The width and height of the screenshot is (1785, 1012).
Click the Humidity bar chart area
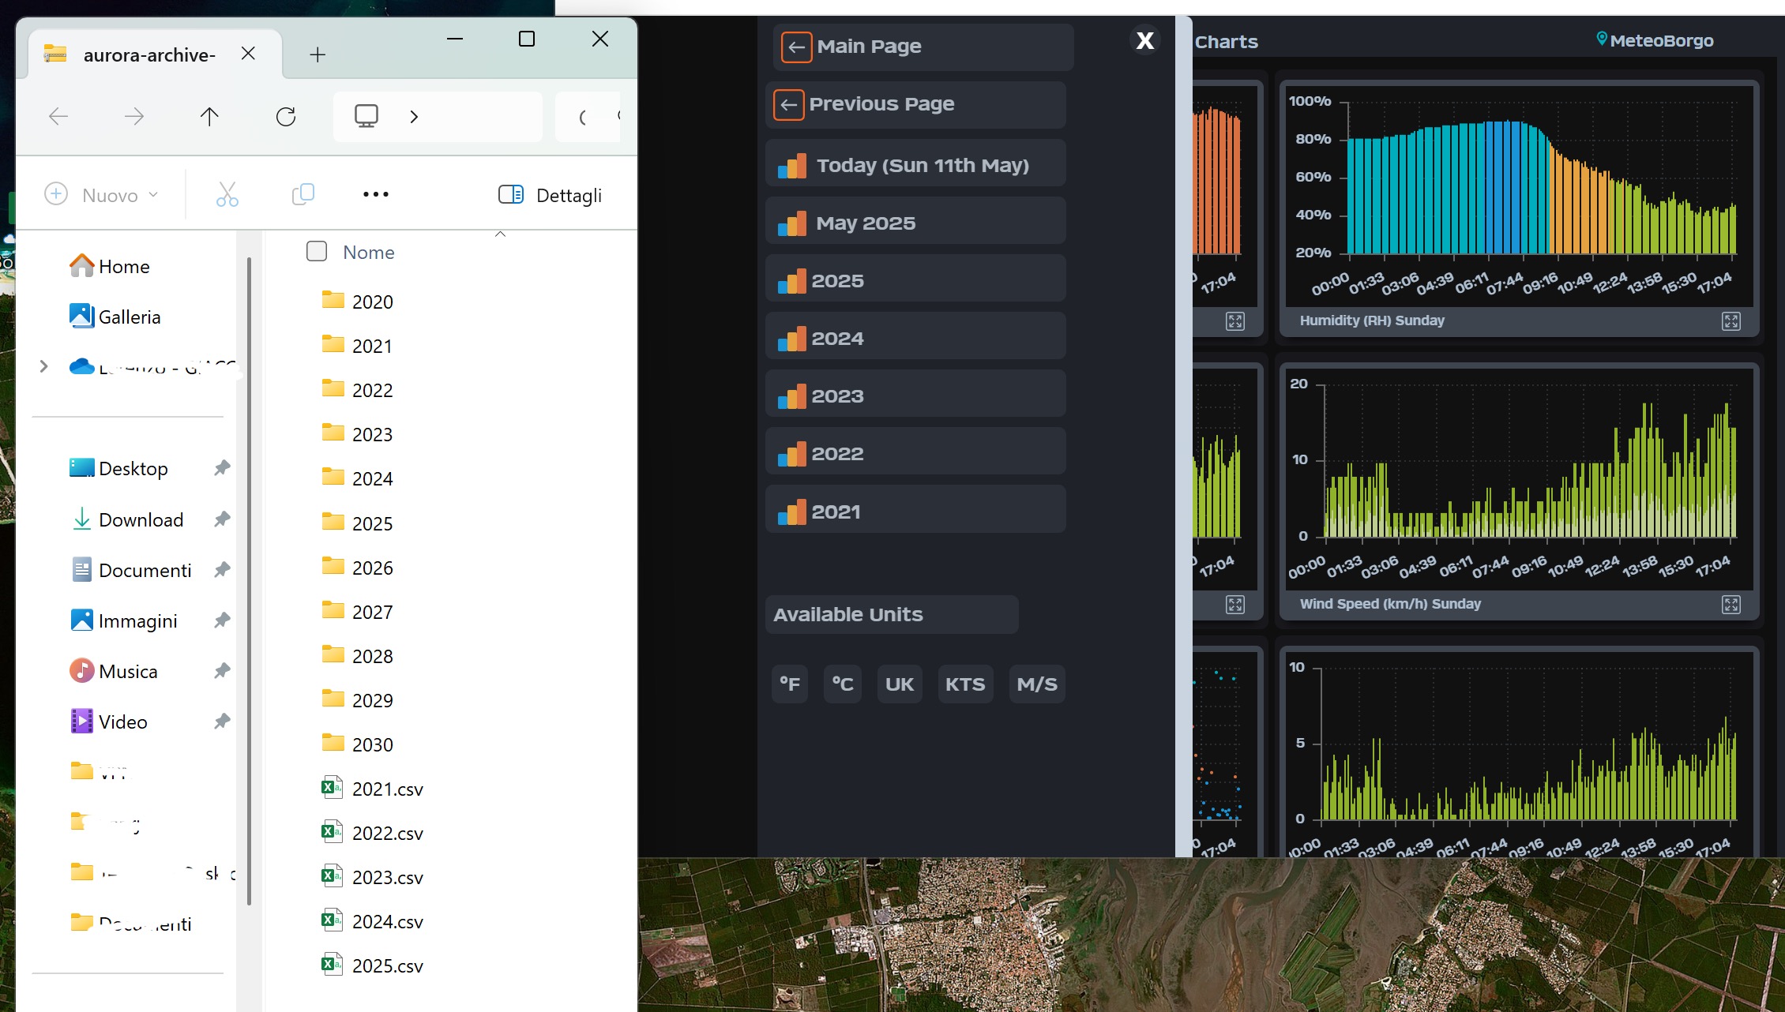(x=1520, y=196)
